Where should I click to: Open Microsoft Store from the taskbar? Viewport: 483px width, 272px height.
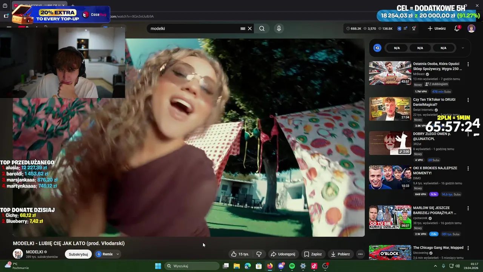coord(259,266)
